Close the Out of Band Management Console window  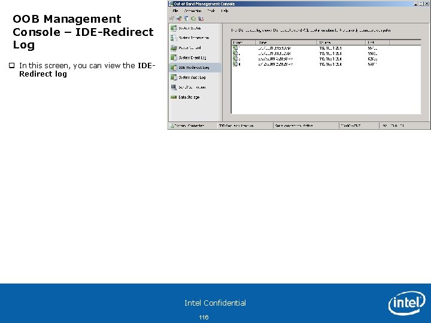[426, 4]
